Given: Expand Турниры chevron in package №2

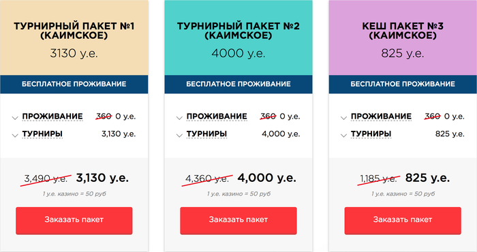Looking at the screenshot, I should (x=179, y=136).
